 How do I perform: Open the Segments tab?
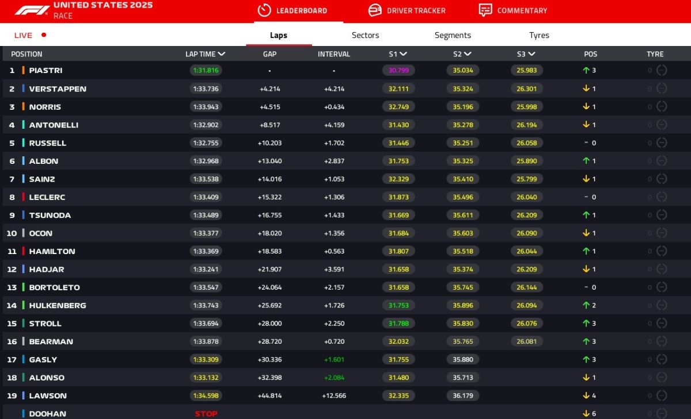click(453, 35)
